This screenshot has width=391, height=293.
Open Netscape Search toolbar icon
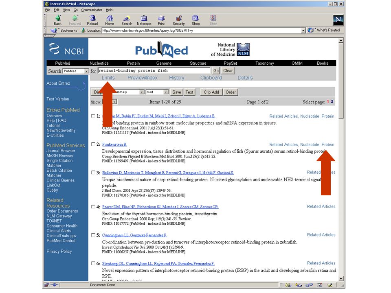click(127, 18)
